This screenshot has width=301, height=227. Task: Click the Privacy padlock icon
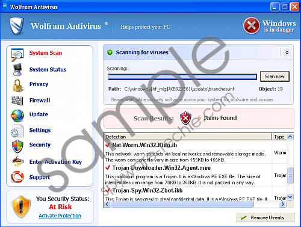pos(17,86)
